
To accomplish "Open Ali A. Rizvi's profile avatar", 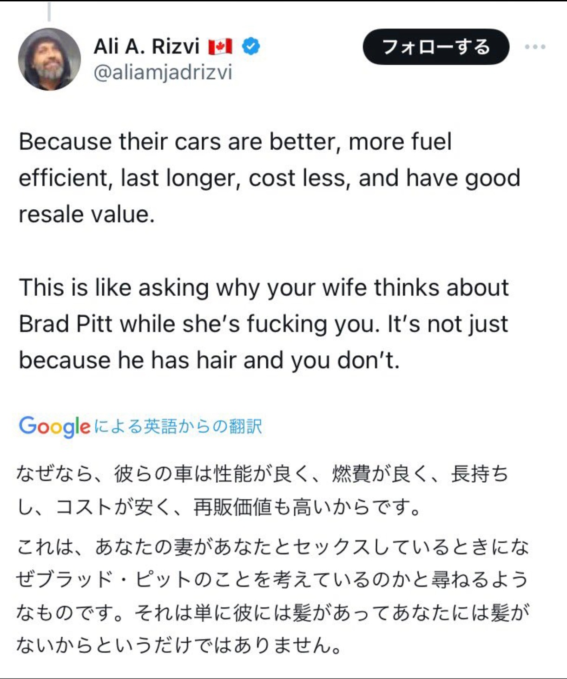I will point(49,59).
